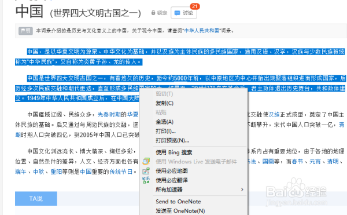Select 使用 Bing 搜索 menu entry

[x=173, y=152]
